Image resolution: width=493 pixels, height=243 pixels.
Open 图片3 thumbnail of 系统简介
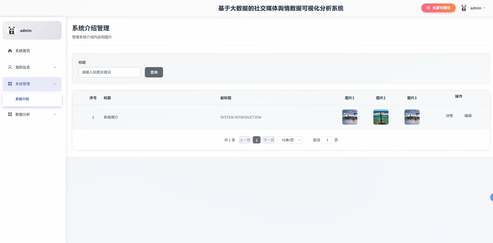[412, 117]
